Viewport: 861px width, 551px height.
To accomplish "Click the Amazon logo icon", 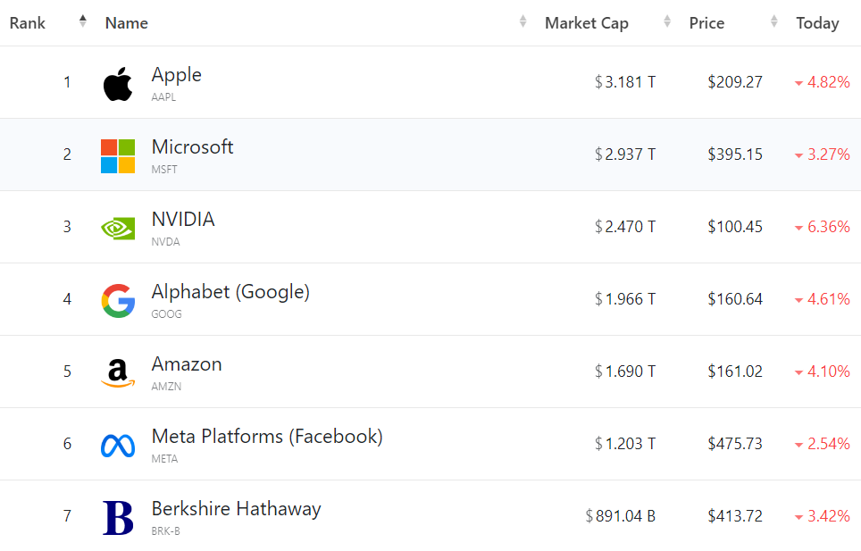I will 118,373.
